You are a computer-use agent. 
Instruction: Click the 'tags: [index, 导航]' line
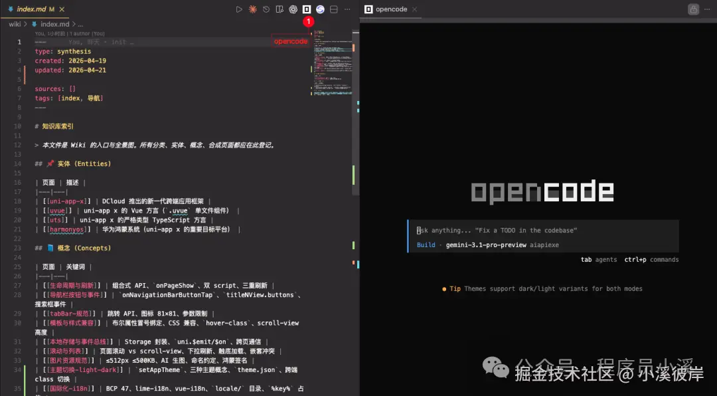pyautogui.click(x=69, y=98)
